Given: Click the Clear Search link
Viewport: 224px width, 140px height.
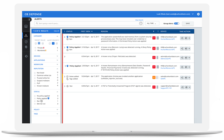Looking at the screenshot, I should point(139,20).
